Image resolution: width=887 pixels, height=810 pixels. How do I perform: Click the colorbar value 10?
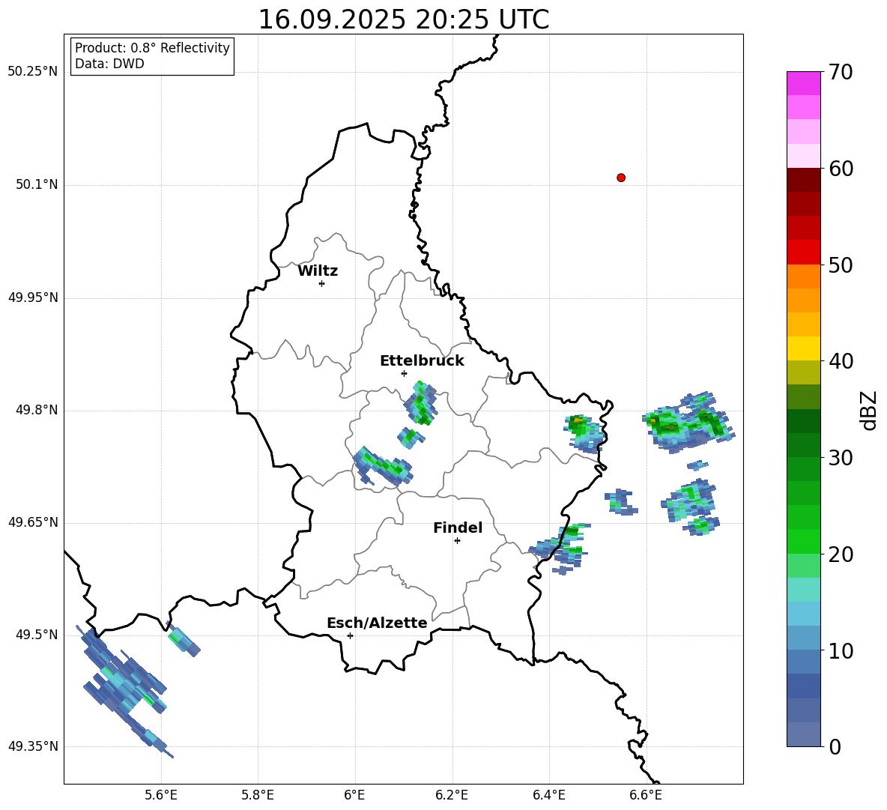pos(841,650)
